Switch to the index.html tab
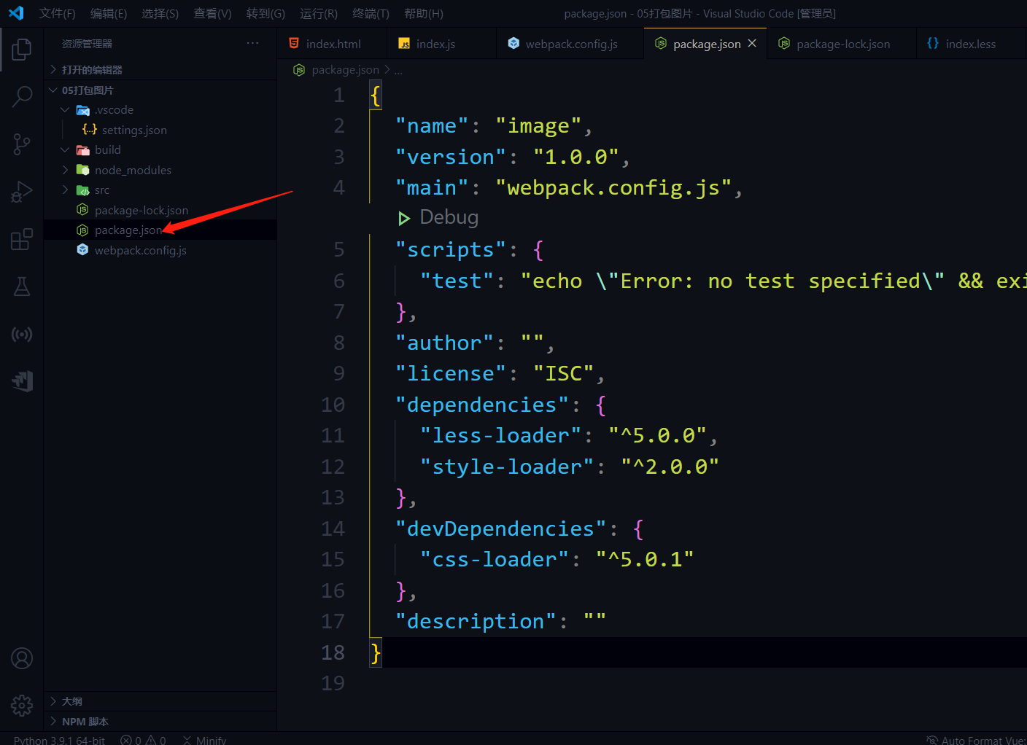This screenshot has height=745, width=1027. coord(332,44)
